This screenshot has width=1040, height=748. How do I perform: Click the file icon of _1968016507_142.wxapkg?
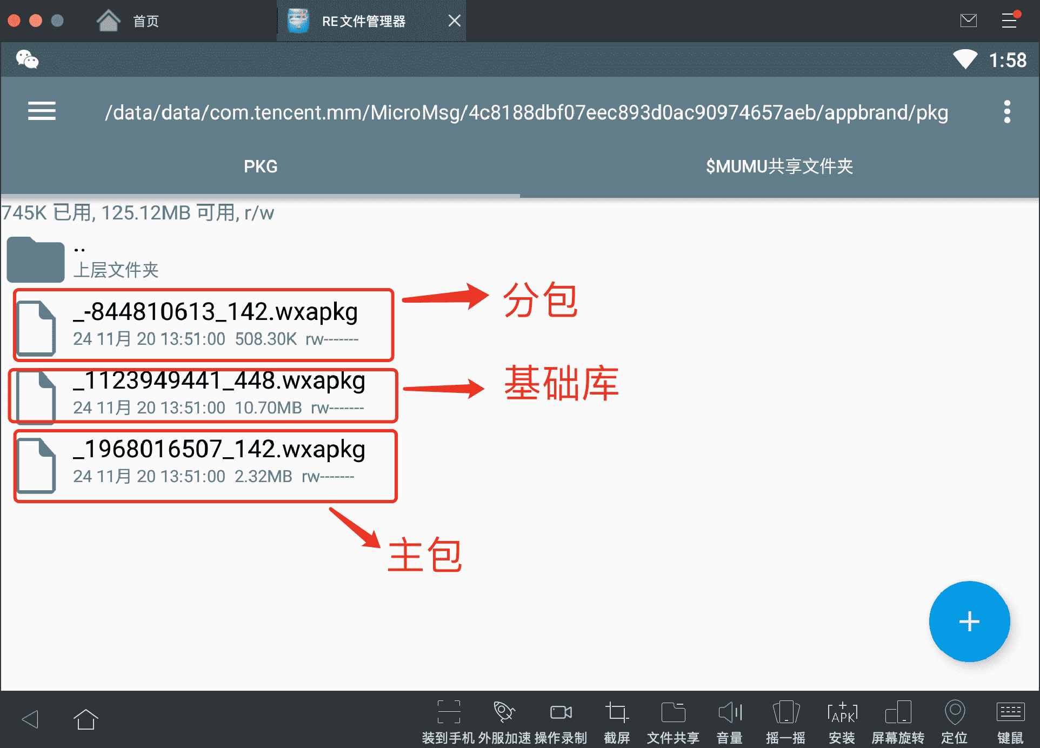tap(36, 466)
